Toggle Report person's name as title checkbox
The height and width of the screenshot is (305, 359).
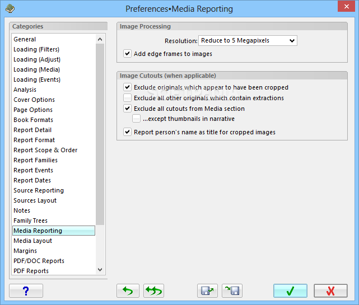127,132
